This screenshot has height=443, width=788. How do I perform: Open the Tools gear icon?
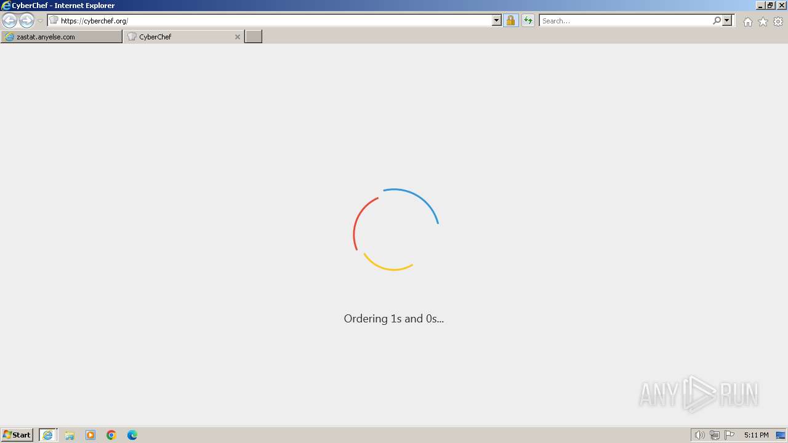pos(778,22)
